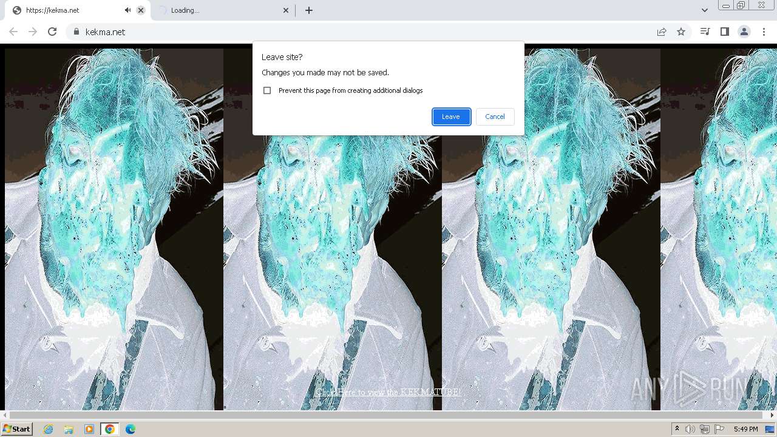
Task: Click the Show desktop button
Action: [x=770, y=429]
